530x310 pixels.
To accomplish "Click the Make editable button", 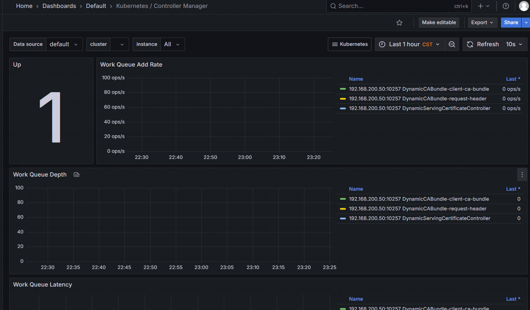I will coord(439,23).
